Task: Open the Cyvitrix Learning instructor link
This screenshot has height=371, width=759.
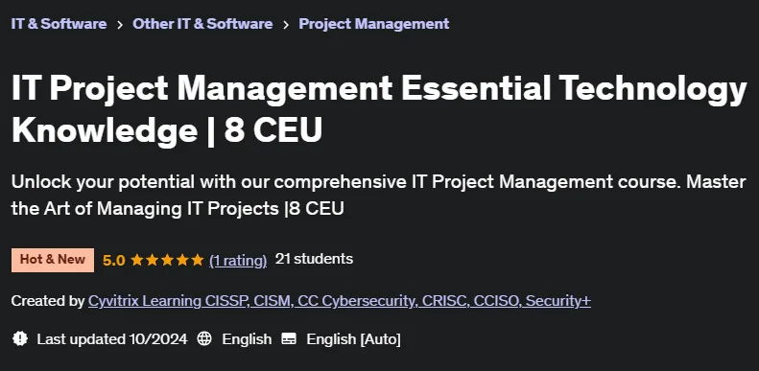Action: click(340, 301)
